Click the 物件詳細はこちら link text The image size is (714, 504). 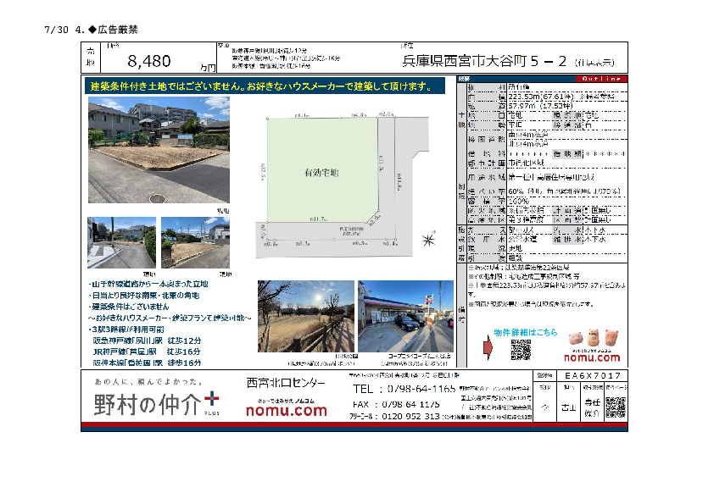(x=526, y=333)
